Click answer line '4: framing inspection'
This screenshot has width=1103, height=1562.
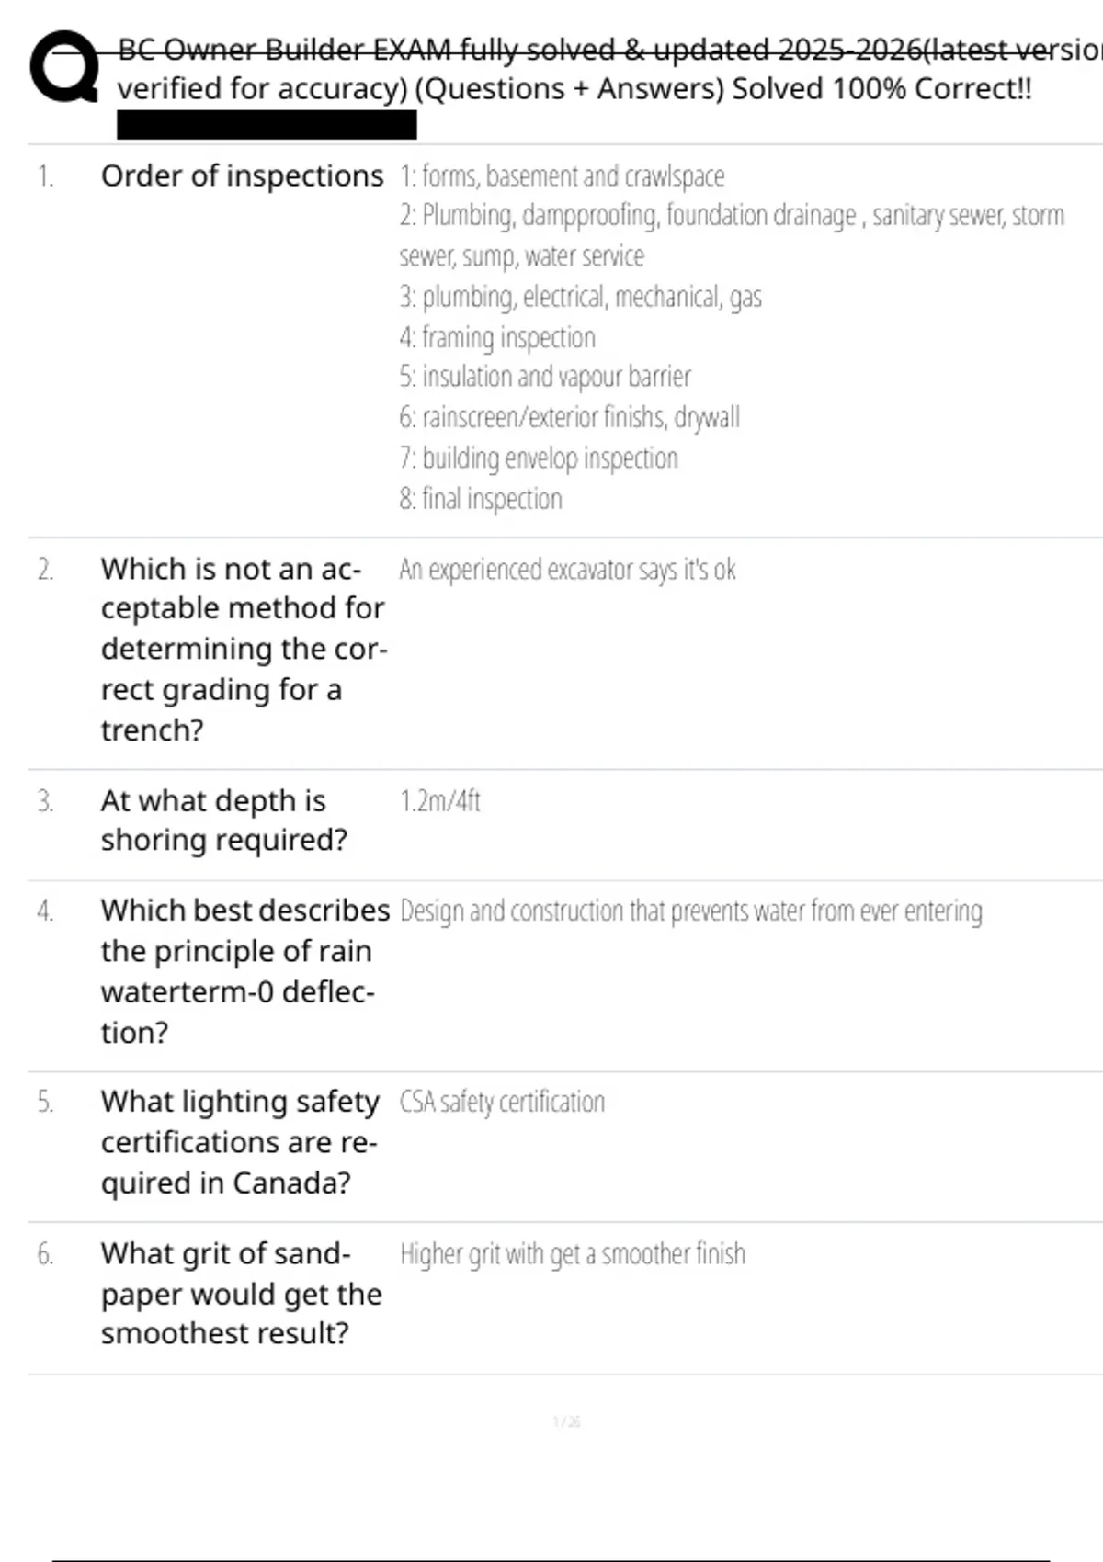pyautogui.click(x=497, y=337)
